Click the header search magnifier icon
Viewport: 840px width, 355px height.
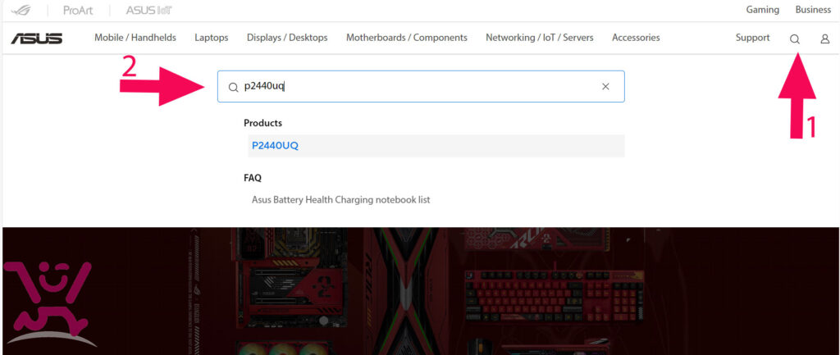pos(795,39)
